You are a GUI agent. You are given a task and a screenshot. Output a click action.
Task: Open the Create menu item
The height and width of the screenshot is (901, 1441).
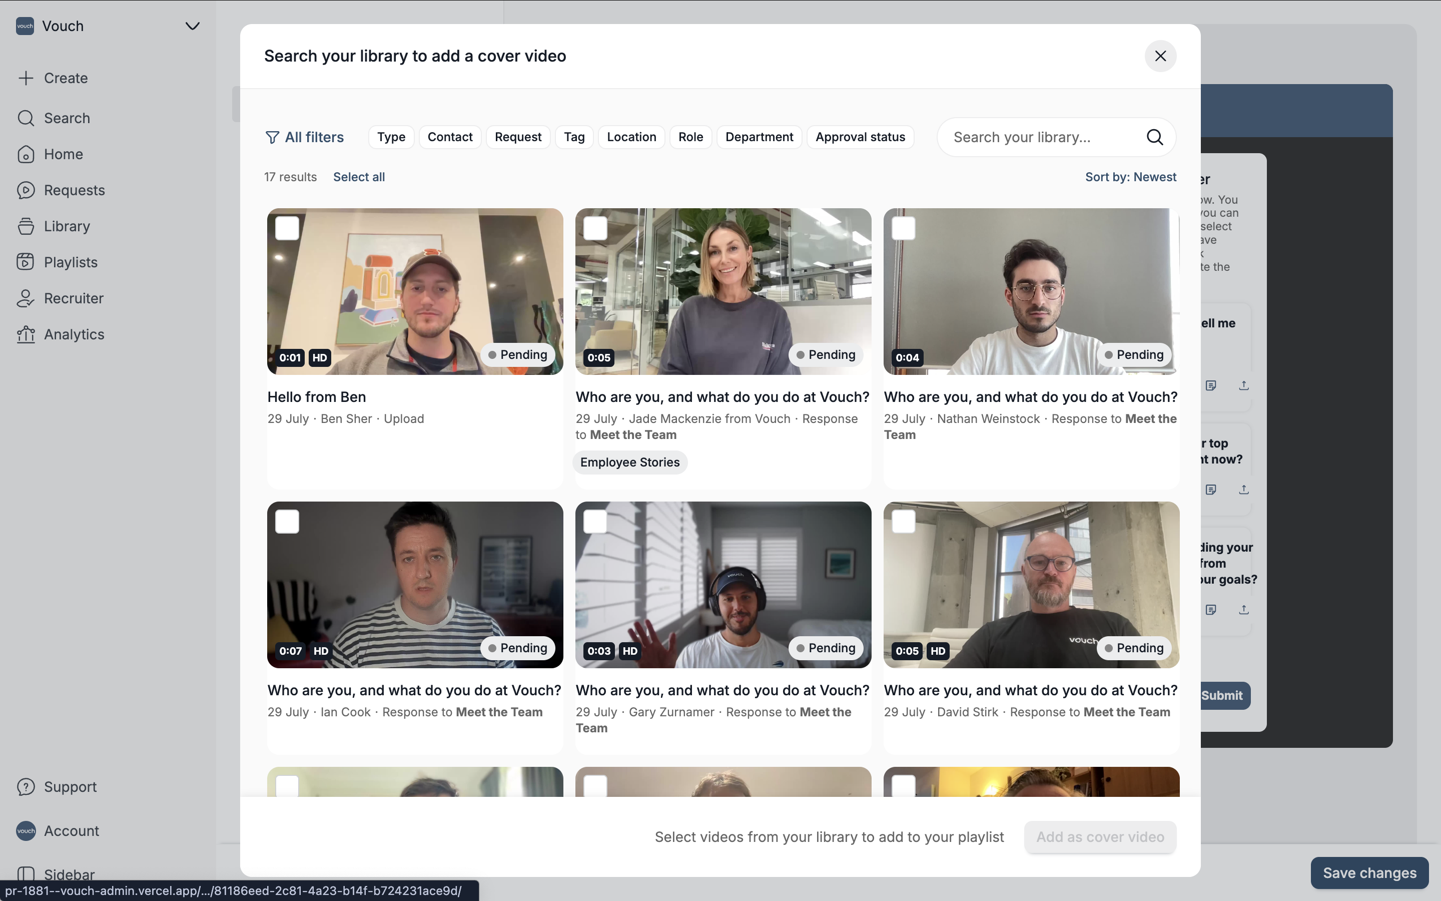click(66, 78)
